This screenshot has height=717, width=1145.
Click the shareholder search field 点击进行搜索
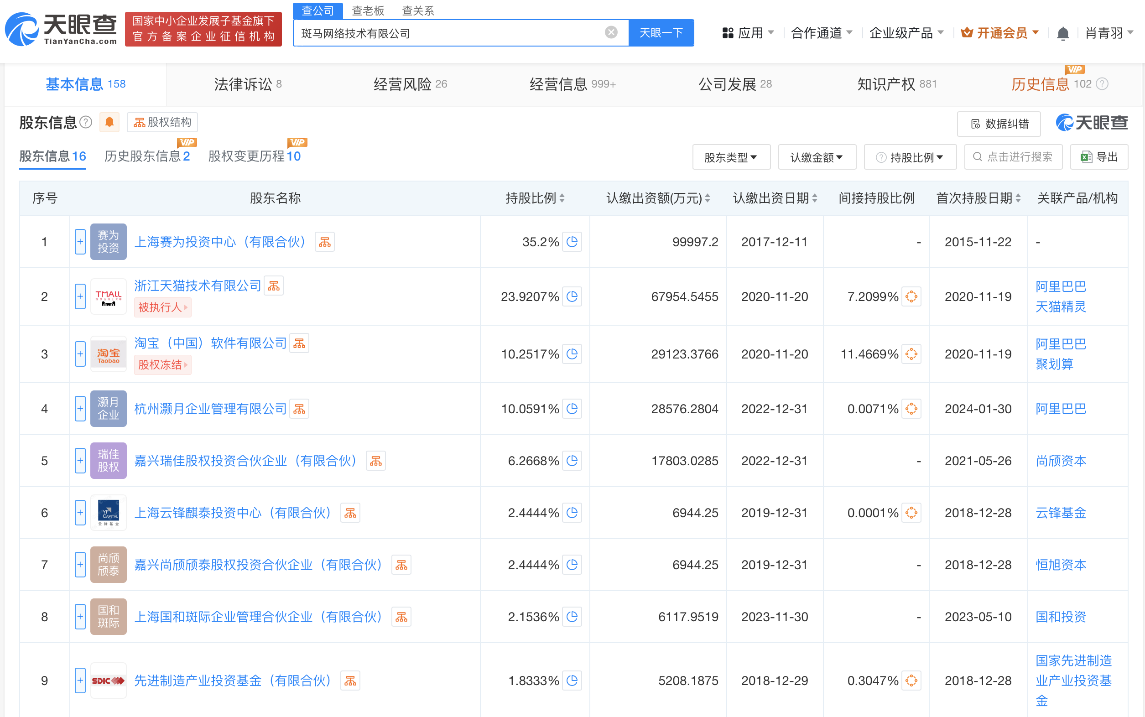tap(1013, 157)
